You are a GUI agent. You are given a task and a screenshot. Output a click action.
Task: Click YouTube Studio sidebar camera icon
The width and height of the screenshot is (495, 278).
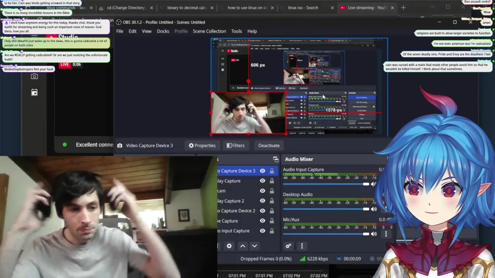[34, 76]
